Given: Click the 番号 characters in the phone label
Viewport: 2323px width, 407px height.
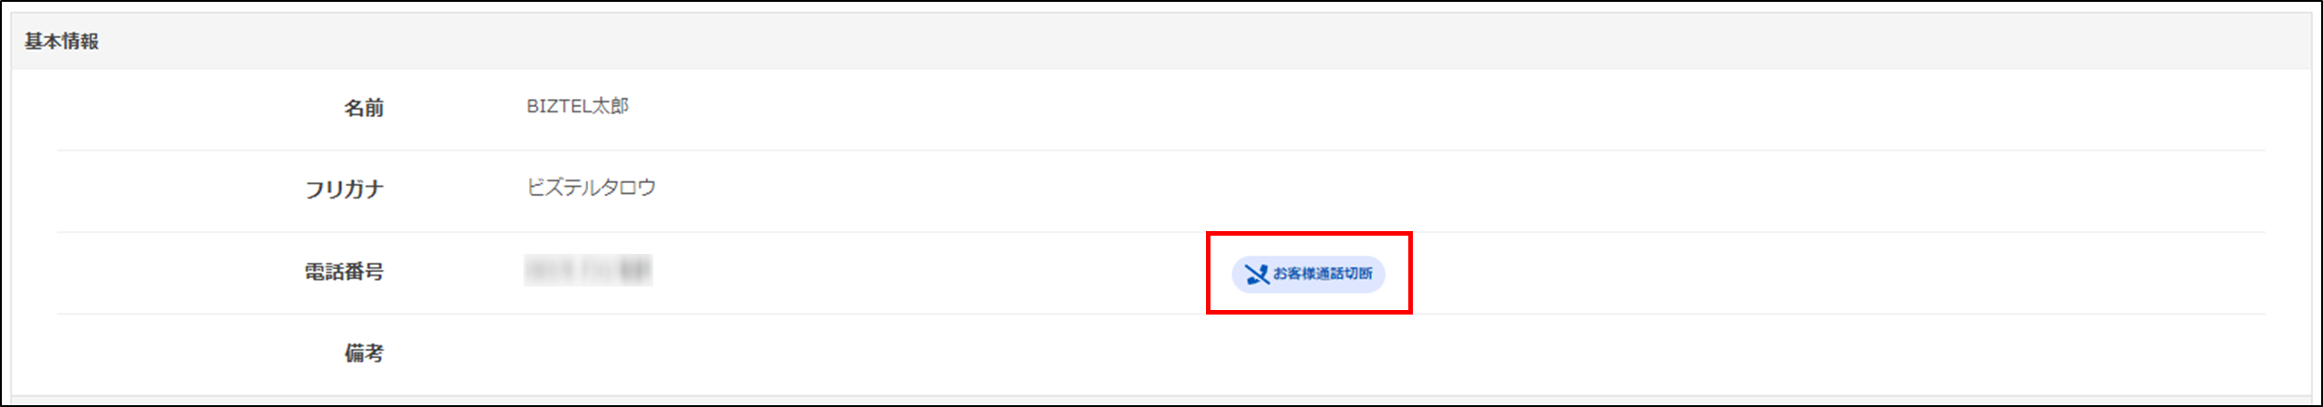Looking at the screenshot, I should [x=364, y=272].
